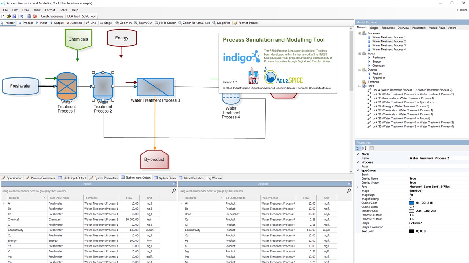
Task: Select Water Treatment Process 3 in tree
Action: [389, 45]
